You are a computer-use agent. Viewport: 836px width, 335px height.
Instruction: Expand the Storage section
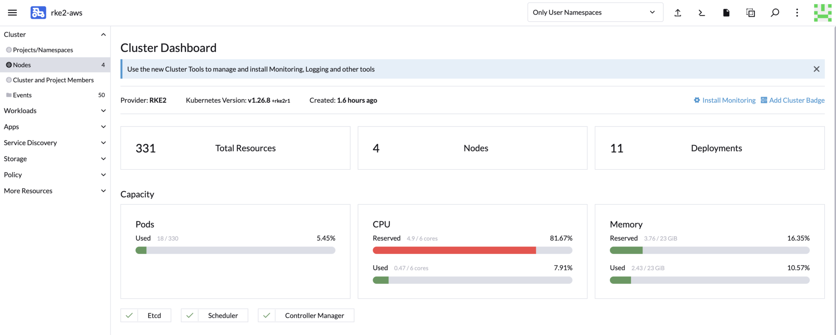55,159
